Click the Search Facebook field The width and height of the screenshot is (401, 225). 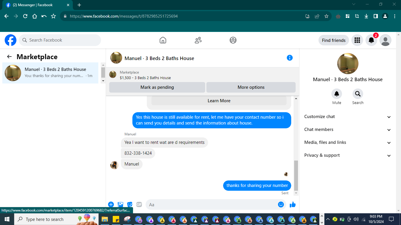[60, 40]
